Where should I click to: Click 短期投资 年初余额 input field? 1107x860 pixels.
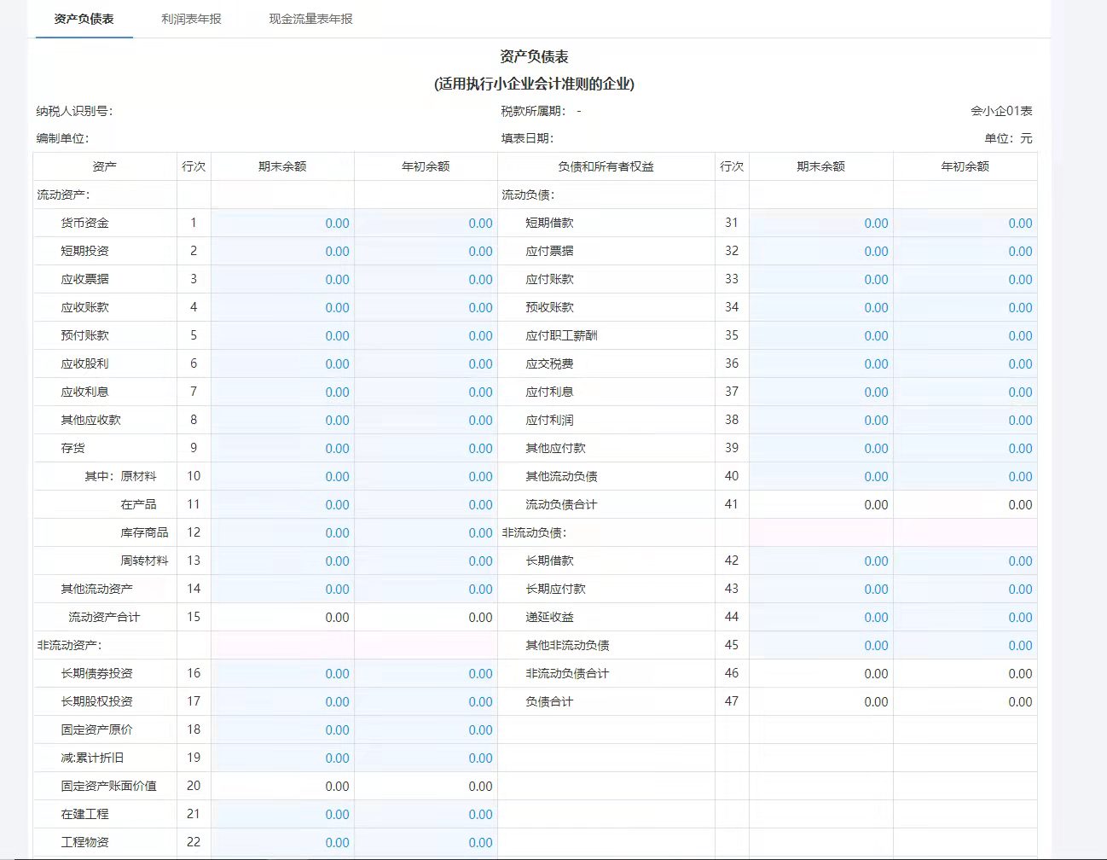(426, 252)
